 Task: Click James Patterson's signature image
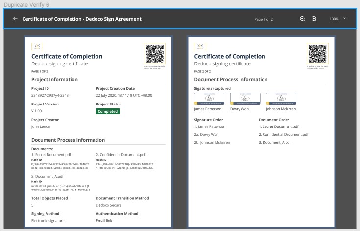point(209,99)
